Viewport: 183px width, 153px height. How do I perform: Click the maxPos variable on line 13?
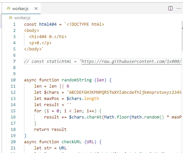51,99
